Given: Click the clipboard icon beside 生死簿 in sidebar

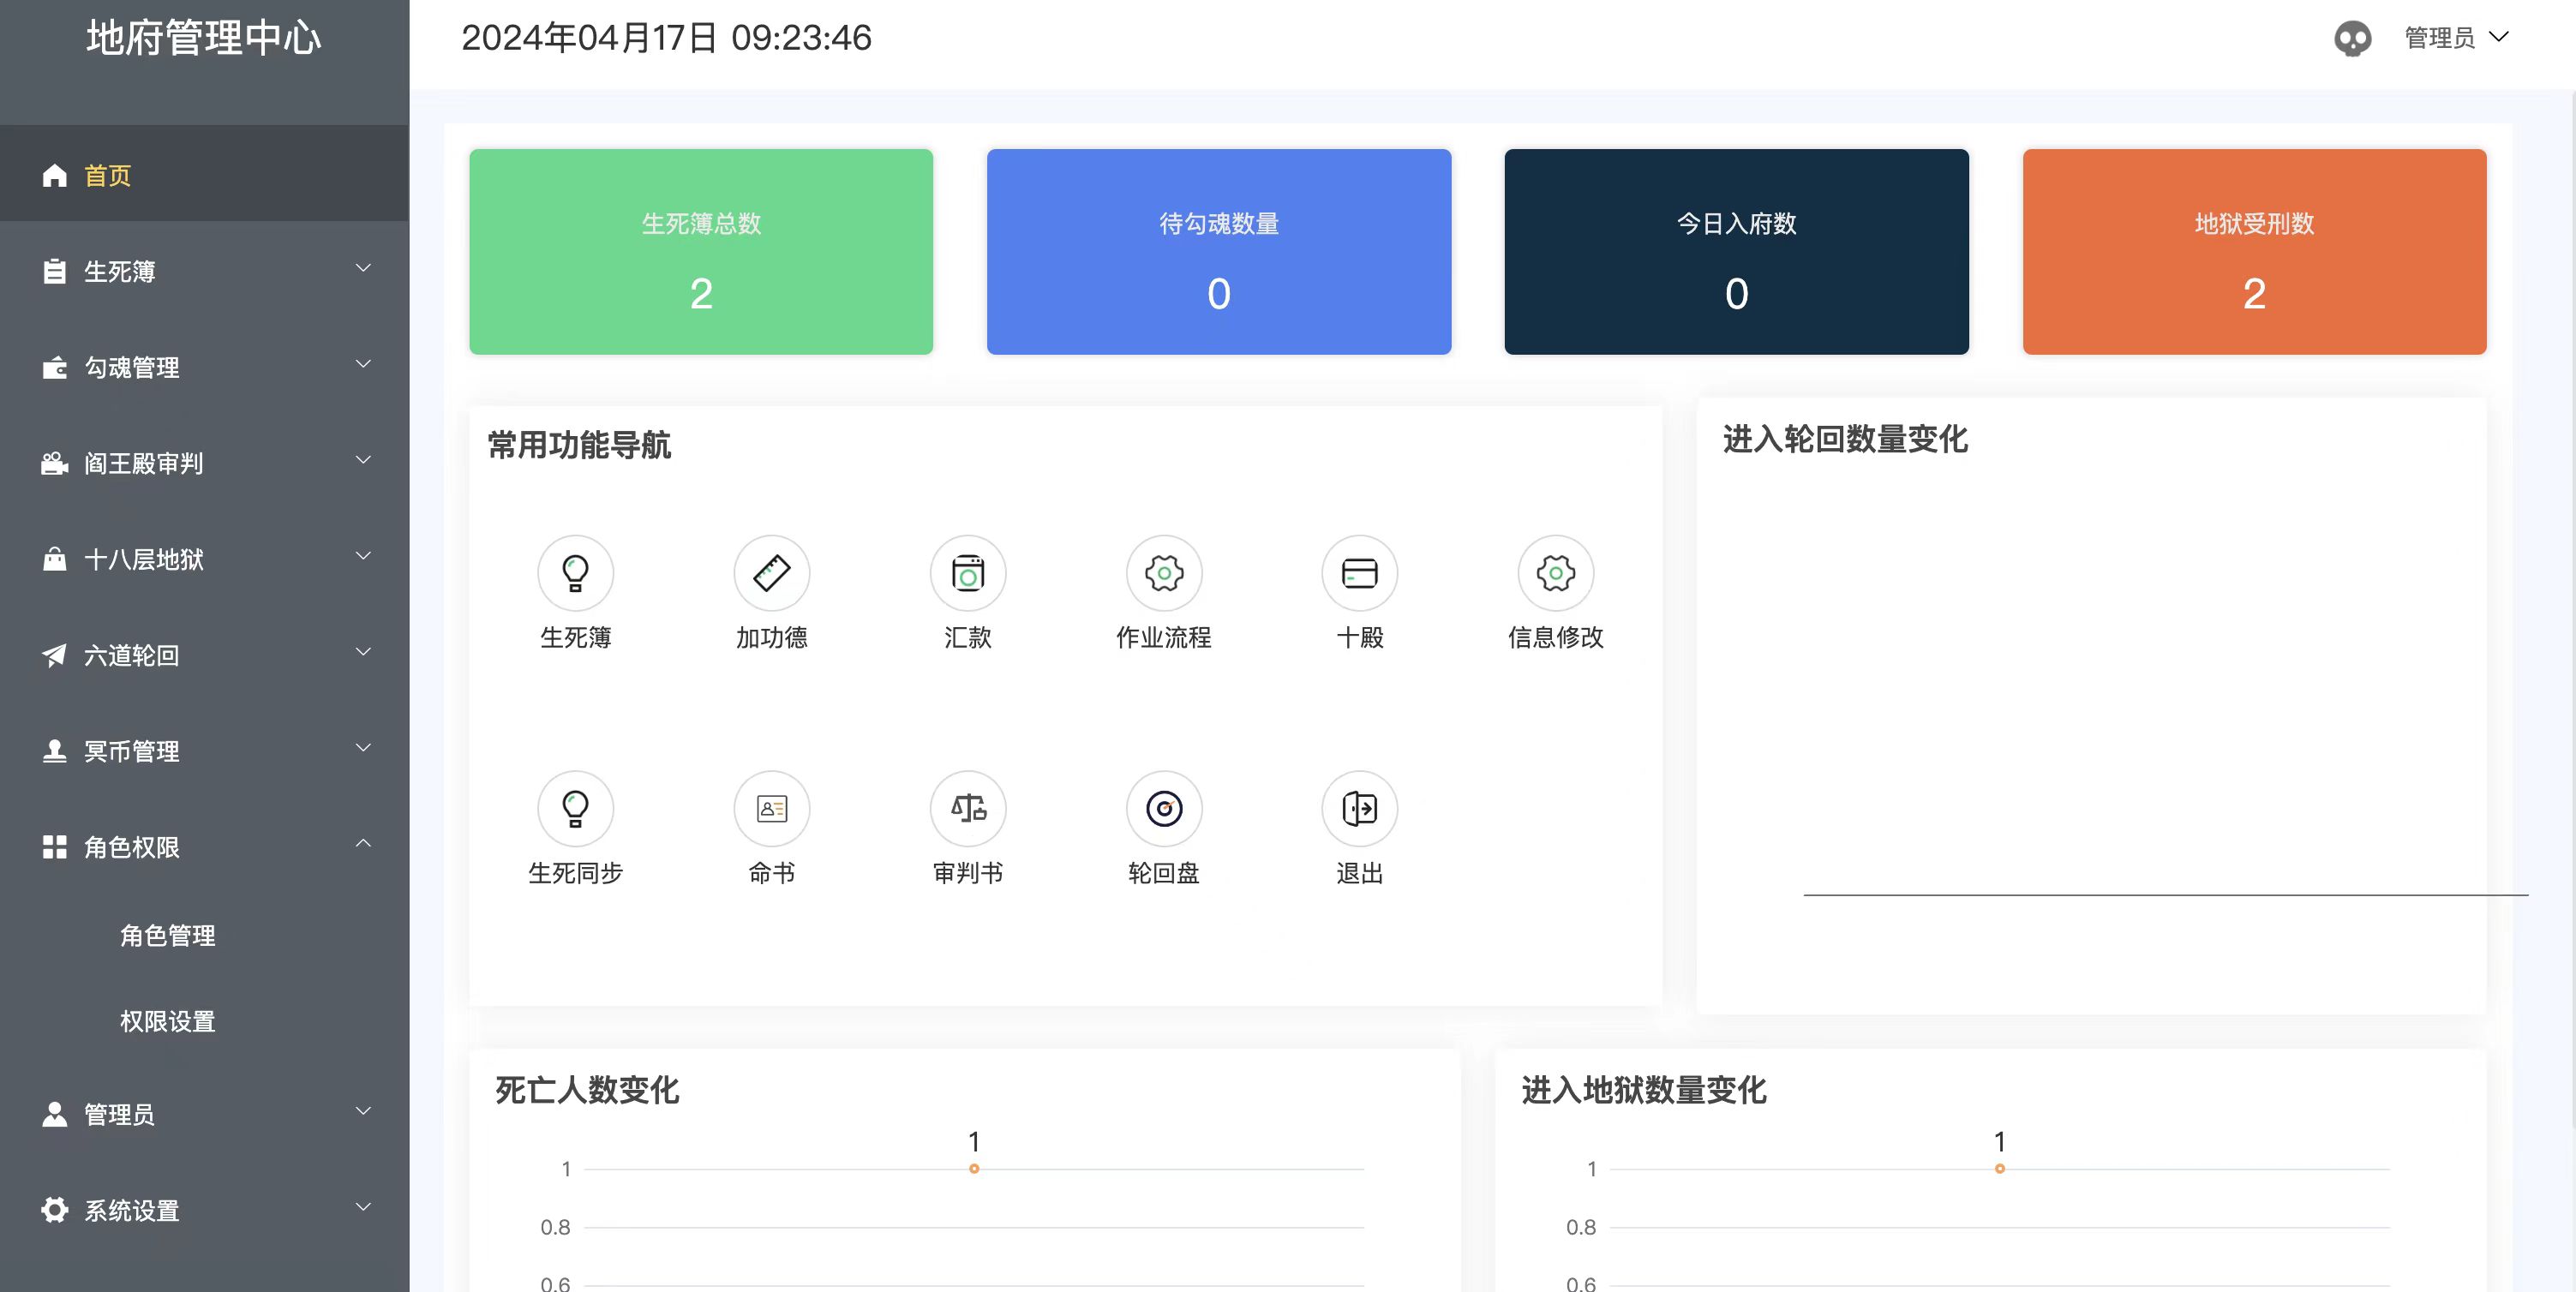Looking at the screenshot, I should [x=55, y=272].
